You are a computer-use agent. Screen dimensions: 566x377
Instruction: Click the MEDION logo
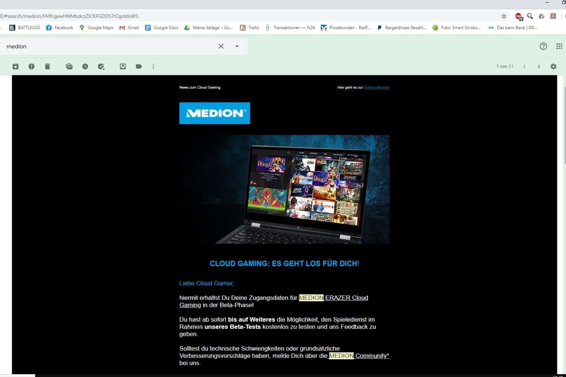[214, 113]
